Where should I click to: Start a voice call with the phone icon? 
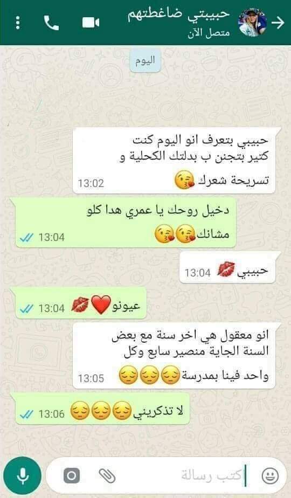(x=51, y=23)
